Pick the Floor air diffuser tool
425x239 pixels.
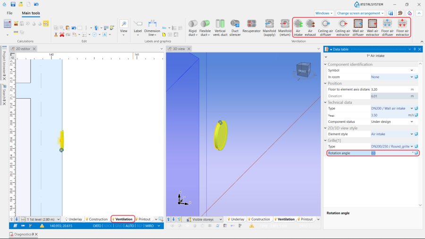pyautogui.click(x=387, y=26)
